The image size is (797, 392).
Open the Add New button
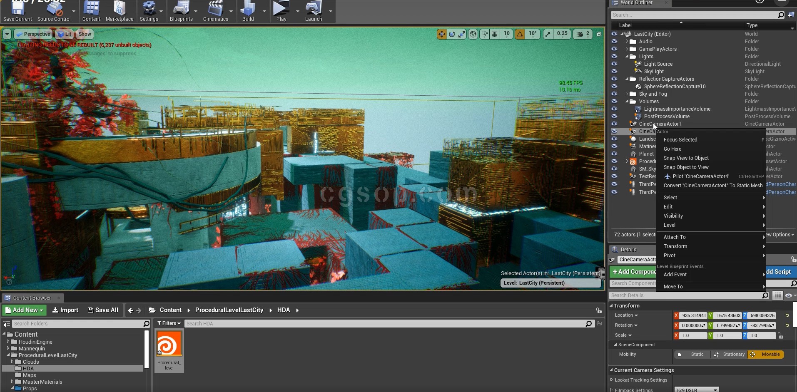click(x=25, y=310)
